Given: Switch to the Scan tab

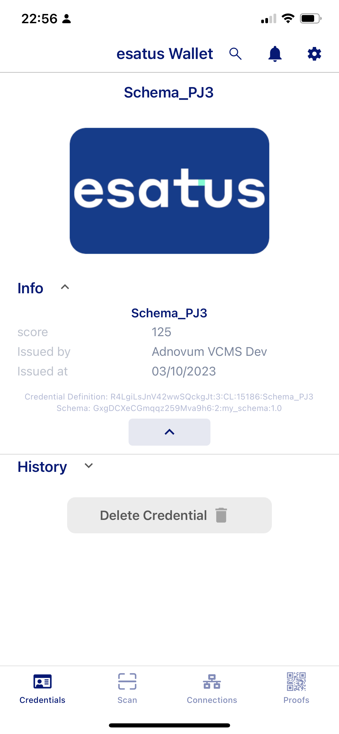Looking at the screenshot, I should [x=127, y=700].
